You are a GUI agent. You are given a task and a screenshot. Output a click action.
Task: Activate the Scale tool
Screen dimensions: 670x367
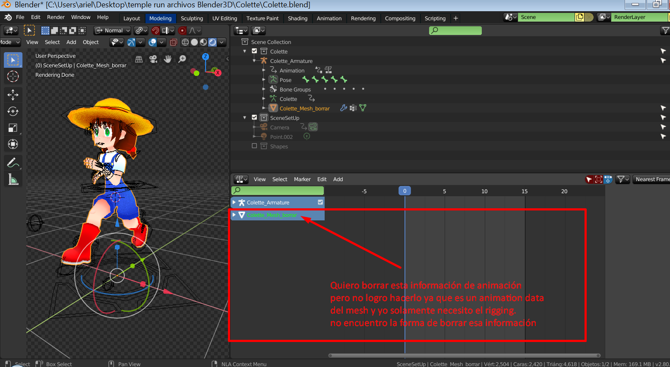pyautogui.click(x=13, y=128)
